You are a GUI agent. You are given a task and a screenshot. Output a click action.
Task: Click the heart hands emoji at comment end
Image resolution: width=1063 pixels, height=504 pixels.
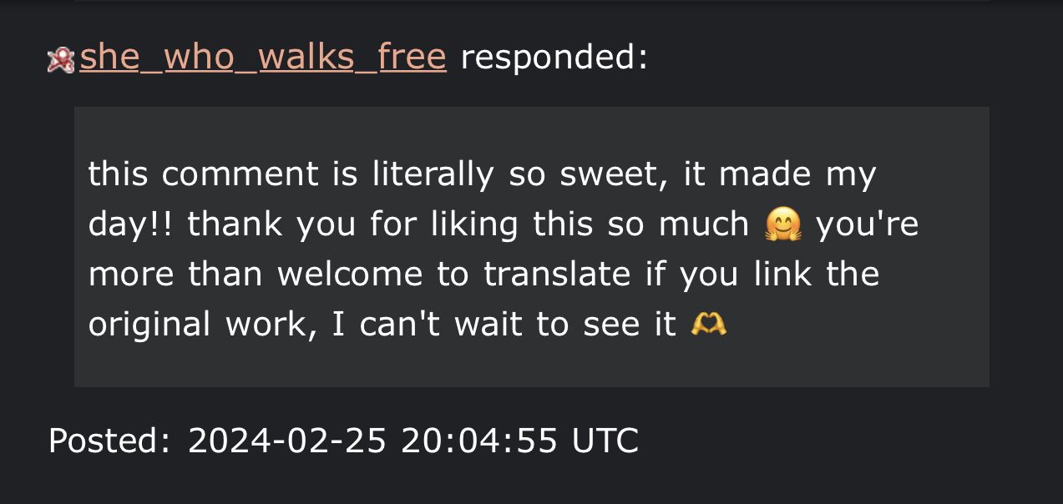tap(709, 324)
